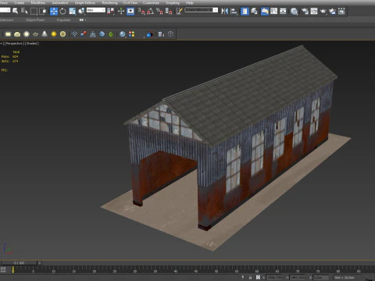Toggle Window/Crossing selection mode

tap(43, 11)
